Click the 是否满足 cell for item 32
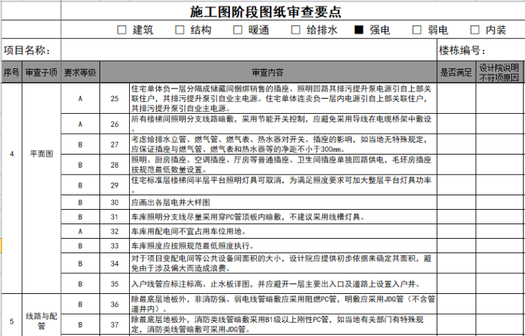Viewport: 525px width, 336px height. tap(456, 231)
